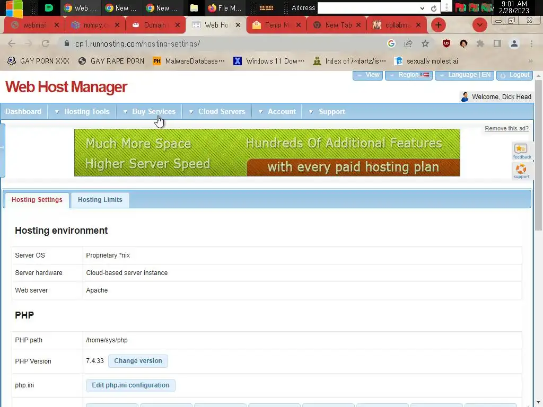Click Edit php.ini configuration button
The height and width of the screenshot is (407, 543).
tap(130, 385)
